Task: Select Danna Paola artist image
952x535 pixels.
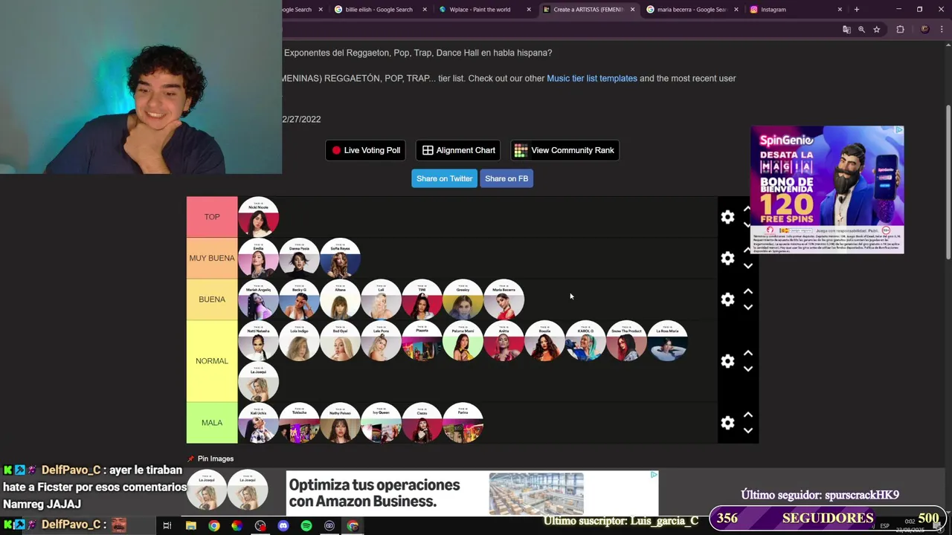Action: pyautogui.click(x=299, y=258)
